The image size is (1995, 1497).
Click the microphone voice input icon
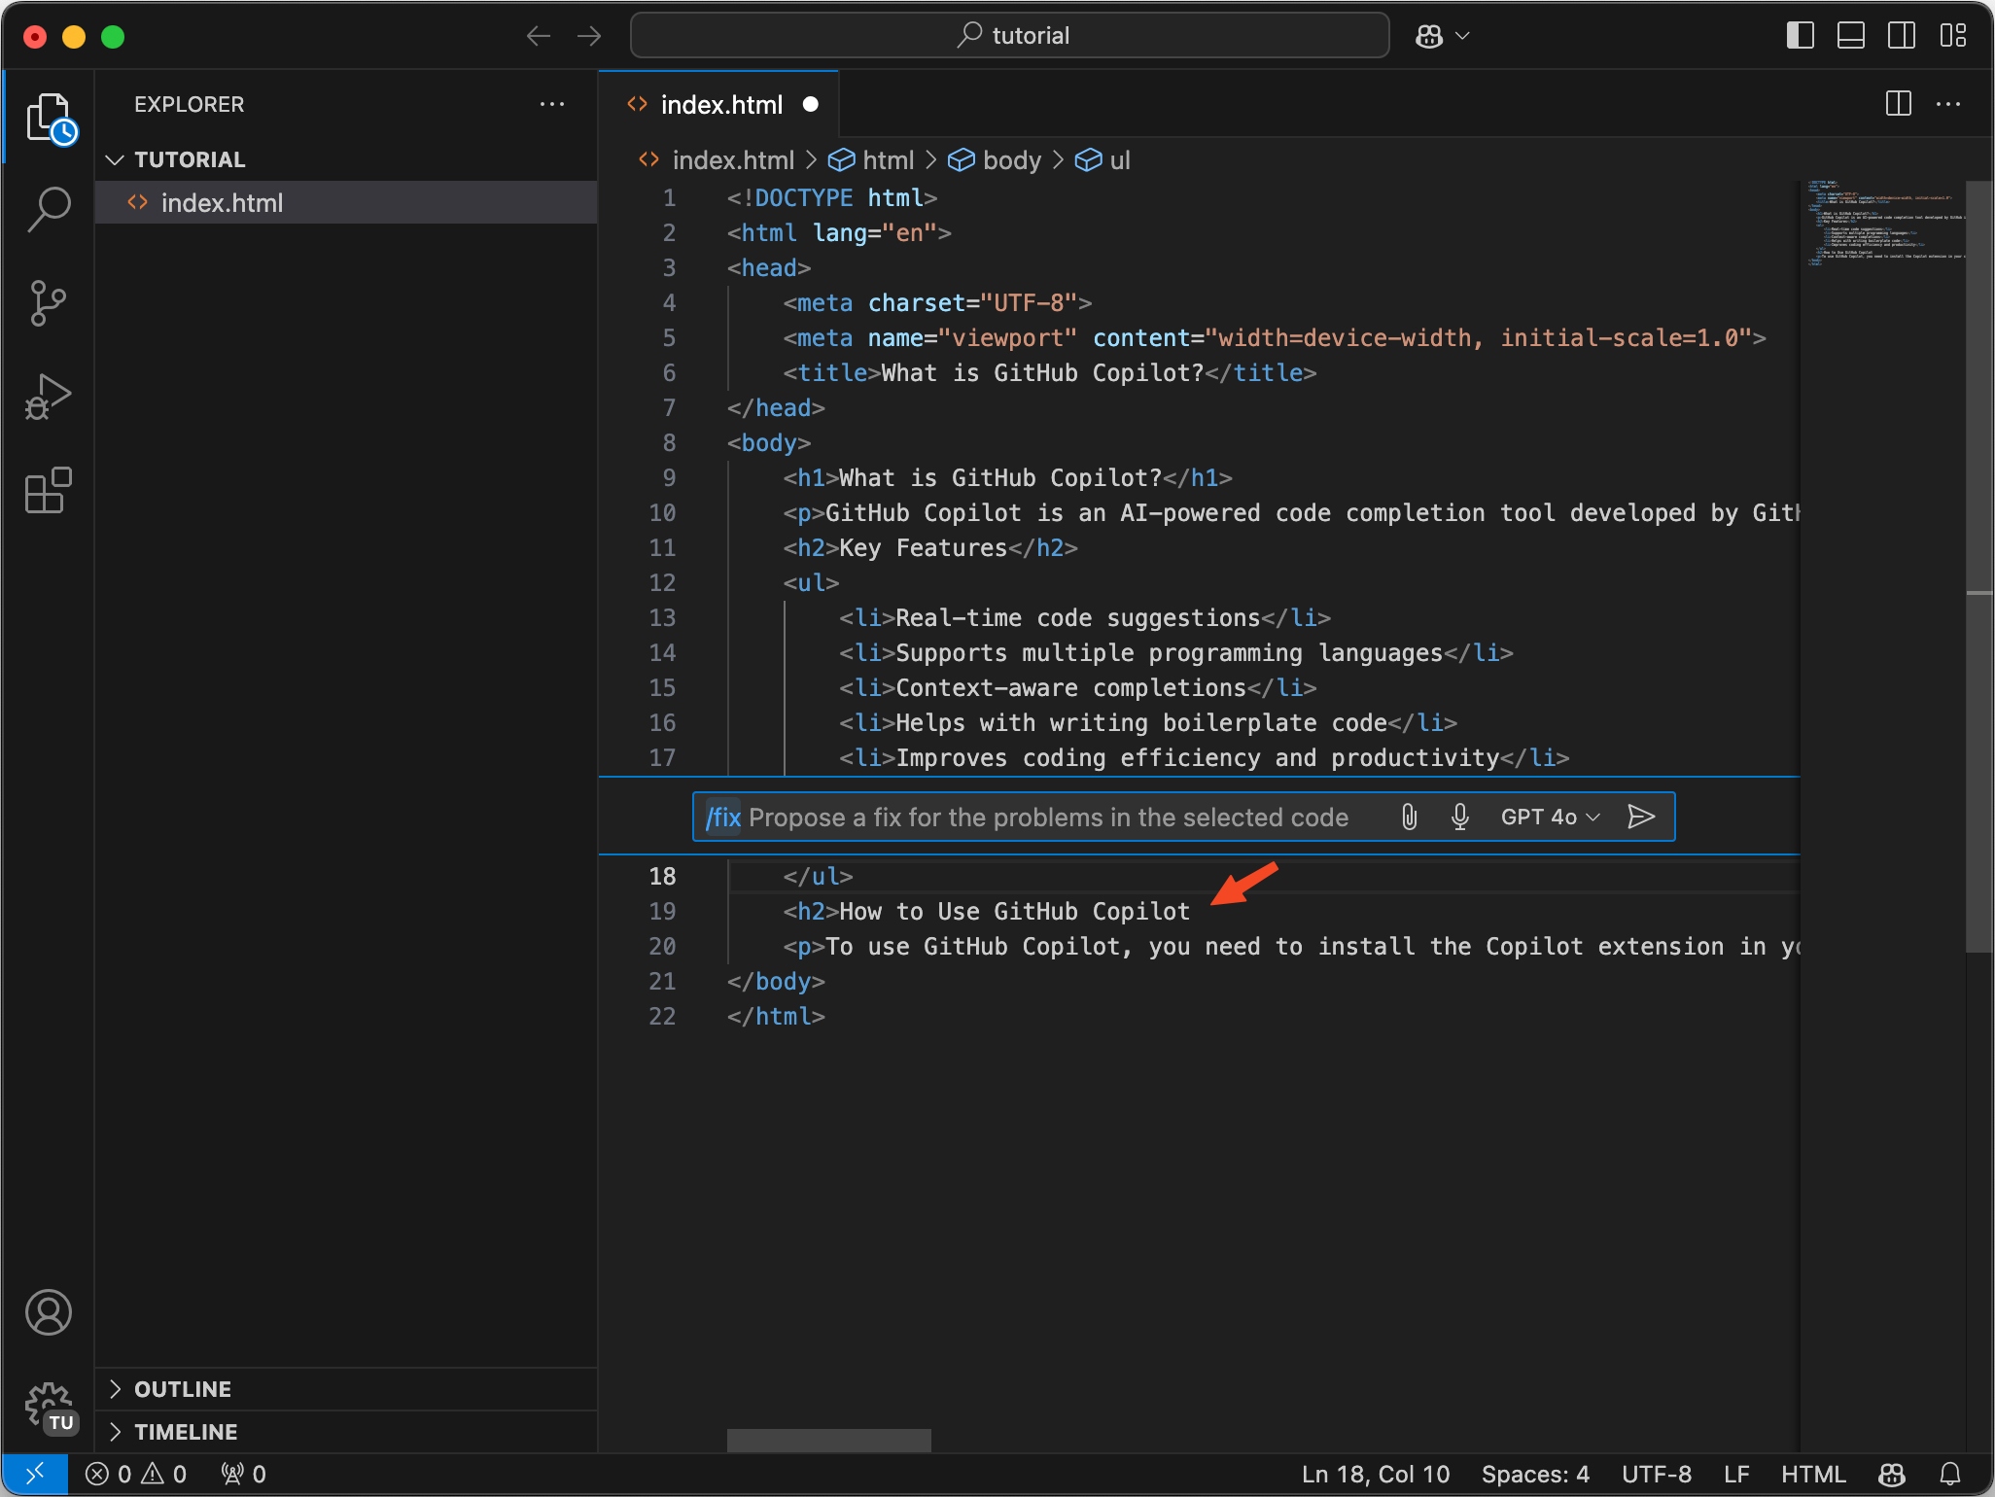click(x=1459, y=817)
